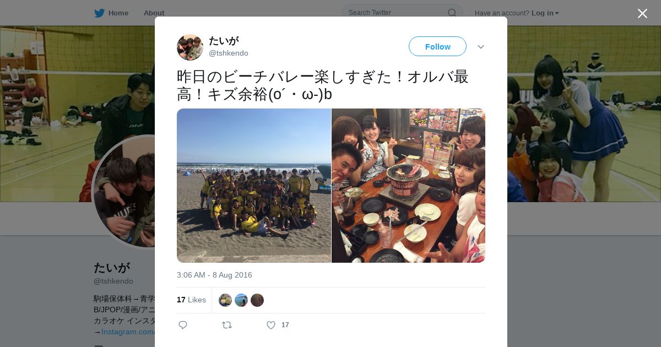View the 17 Likes list
The image size is (661, 347).
[x=191, y=300]
